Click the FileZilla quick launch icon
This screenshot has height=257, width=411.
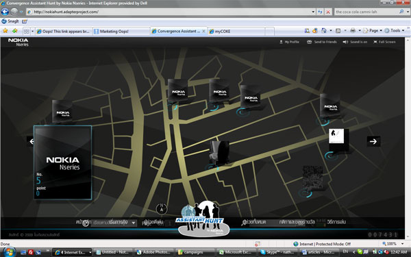pyautogui.click(x=31, y=252)
